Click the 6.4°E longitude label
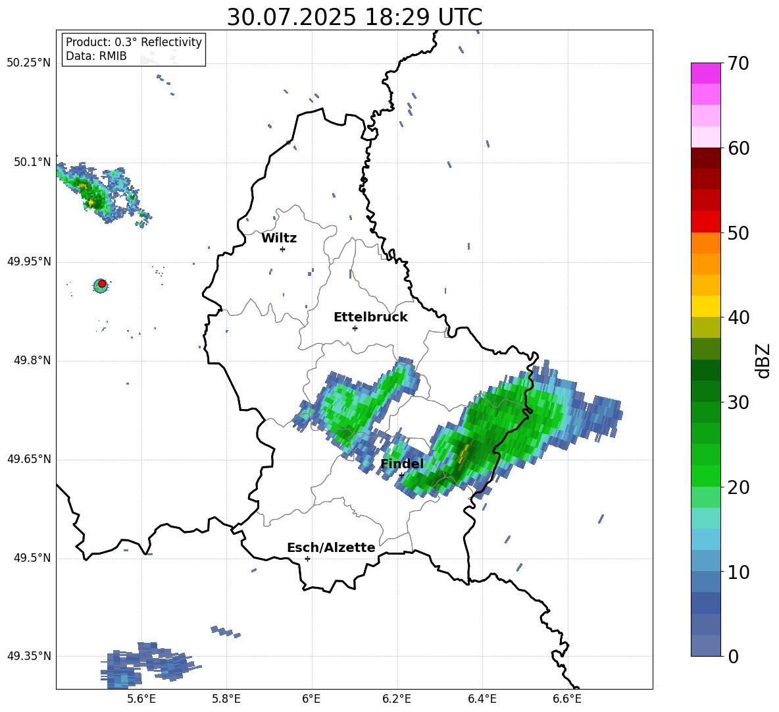The image size is (779, 712). click(482, 699)
